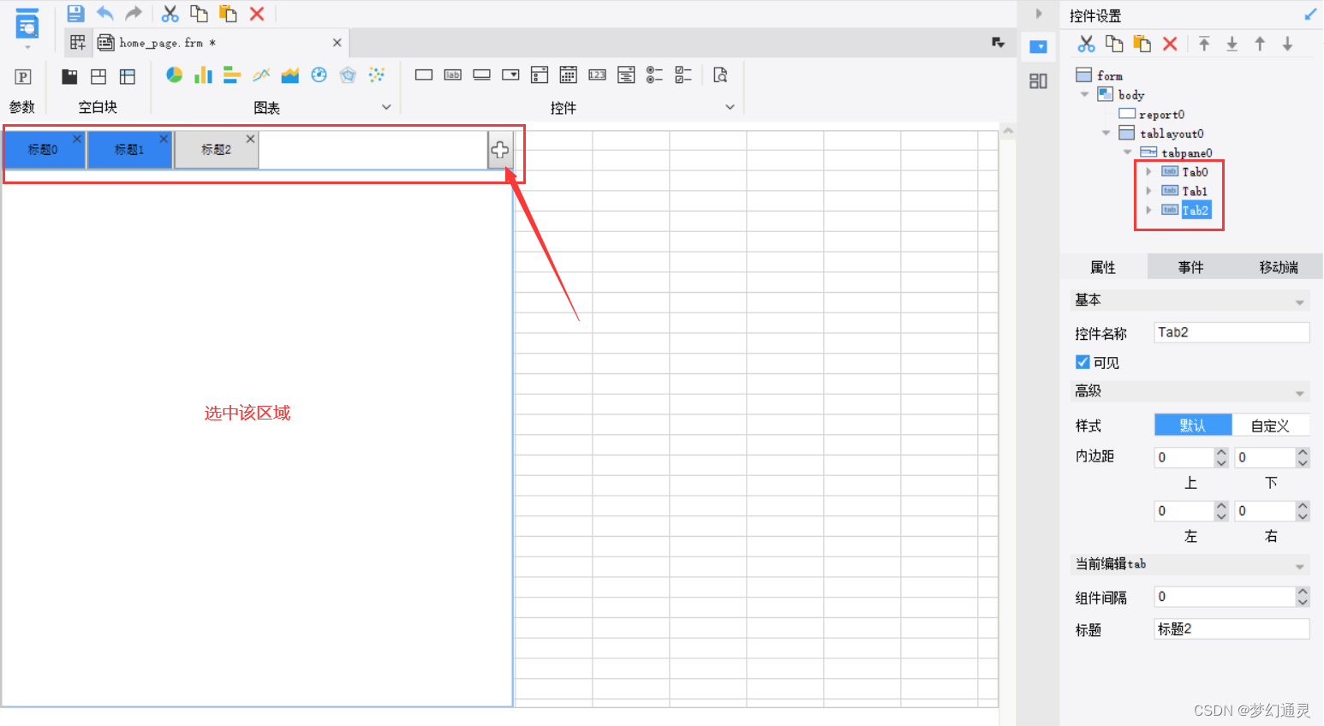The width and height of the screenshot is (1324, 726).
Task: Insert a gauge chart
Action: 319,75
